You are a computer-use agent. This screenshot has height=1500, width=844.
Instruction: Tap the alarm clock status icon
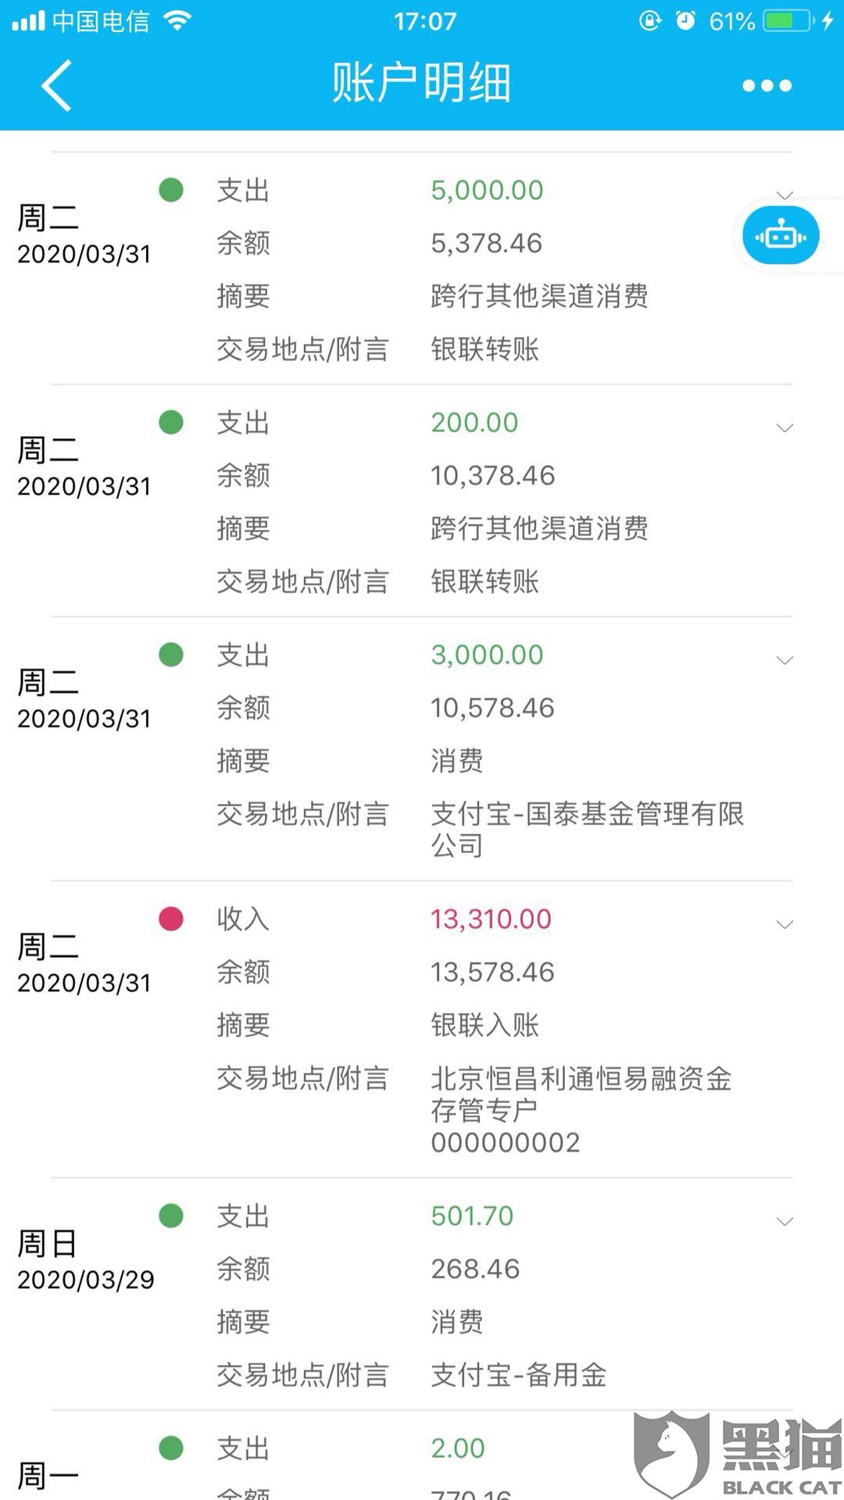(x=685, y=21)
